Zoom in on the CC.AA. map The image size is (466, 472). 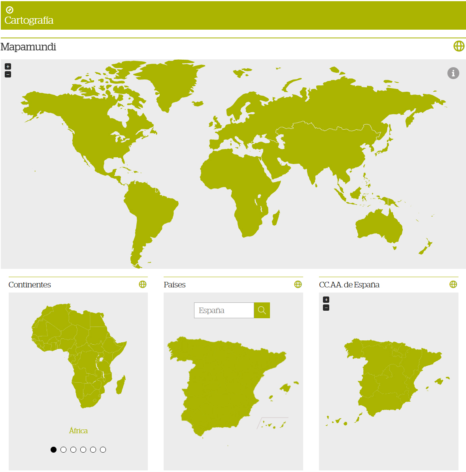(326, 300)
